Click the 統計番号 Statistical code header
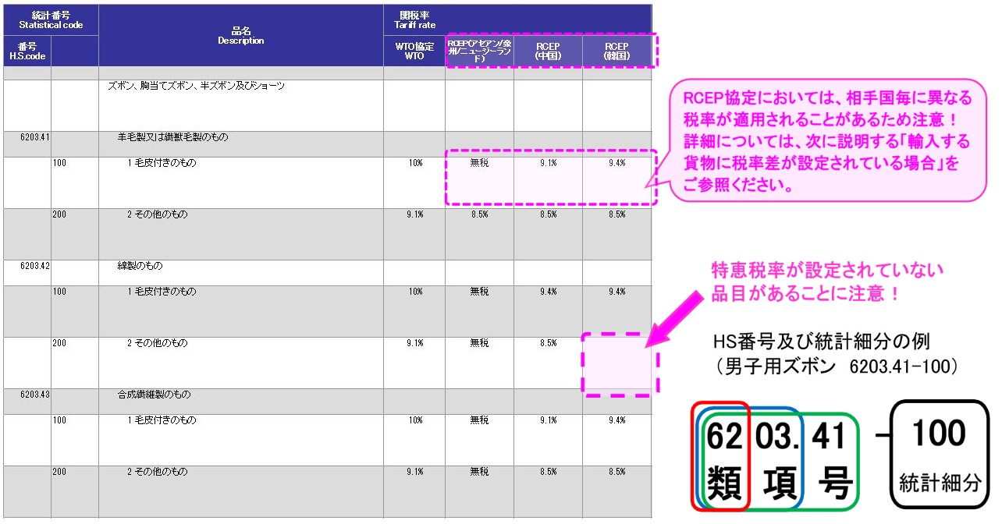The image size is (1002, 524). tap(51, 17)
